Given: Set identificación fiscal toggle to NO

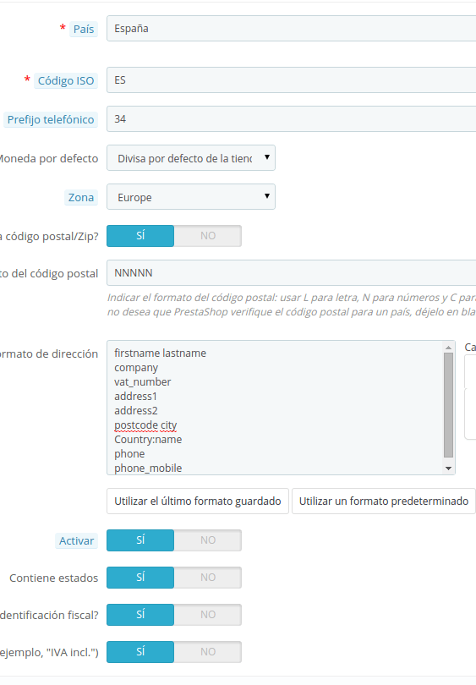Looking at the screenshot, I should (208, 615).
